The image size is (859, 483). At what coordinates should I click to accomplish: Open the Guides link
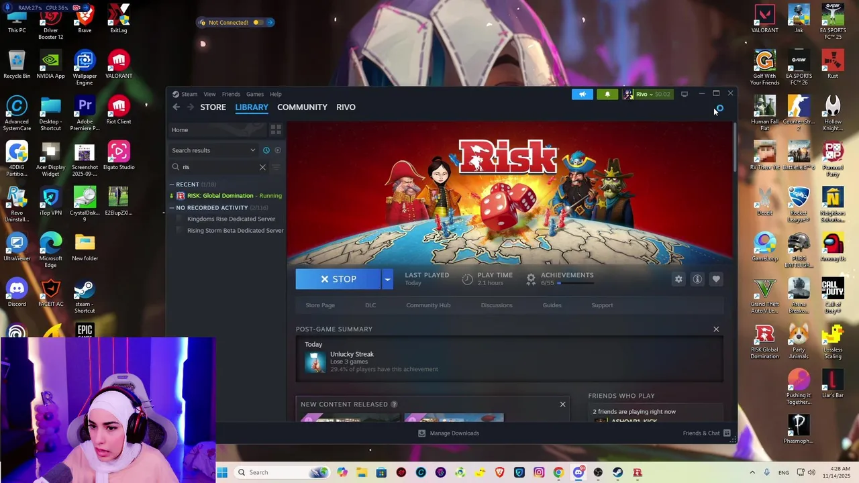552,305
